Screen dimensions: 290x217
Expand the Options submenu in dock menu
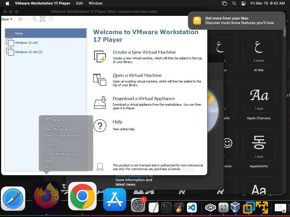[x=66, y=145]
